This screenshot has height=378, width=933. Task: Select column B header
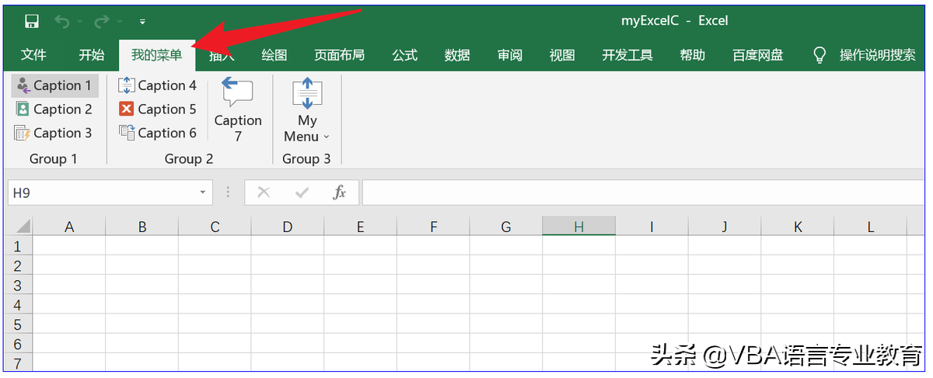point(142,227)
